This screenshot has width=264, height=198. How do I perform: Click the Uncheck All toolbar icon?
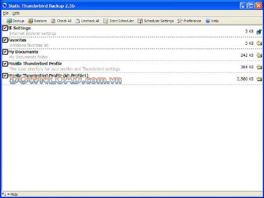click(77, 21)
